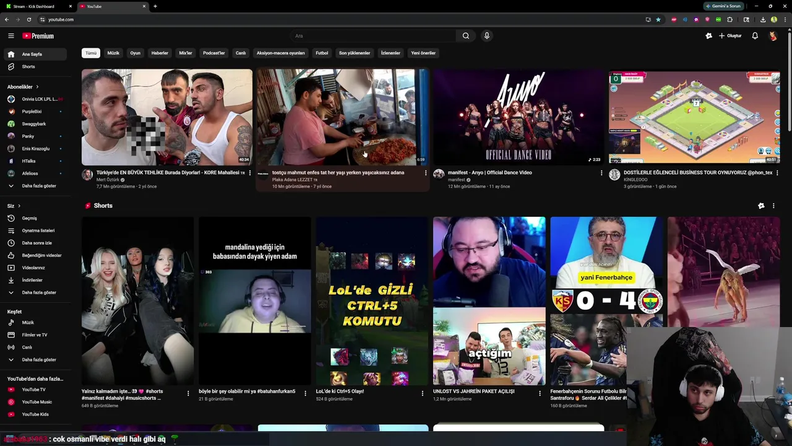Open Swaggybark subscription channel
The image size is (792, 446).
(x=34, y=124)
